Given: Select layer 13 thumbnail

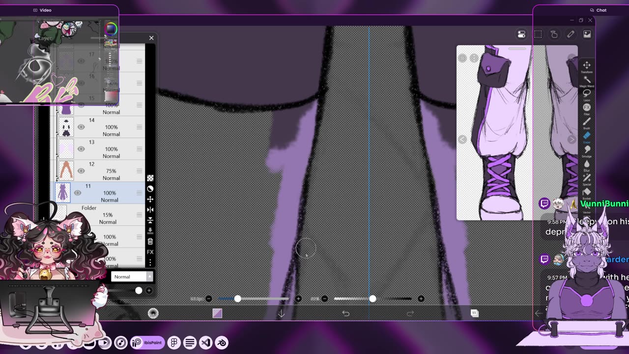Looking at the screenshot, I should 66,149.
